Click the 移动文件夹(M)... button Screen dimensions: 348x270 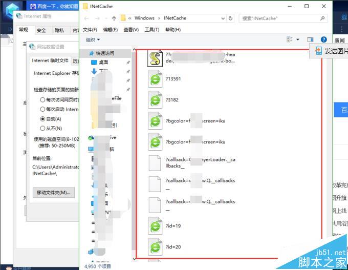pyautogui.click(x=54, y=193)
